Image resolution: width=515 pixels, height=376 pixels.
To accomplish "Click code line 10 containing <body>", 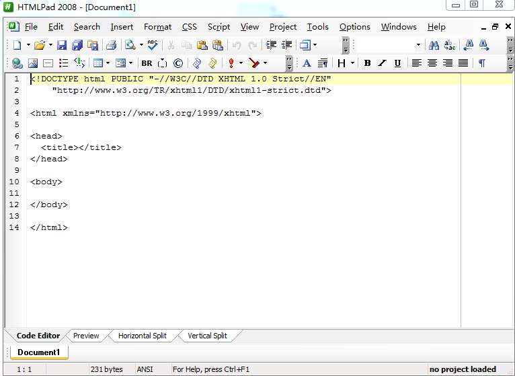I will click(46, 182).
